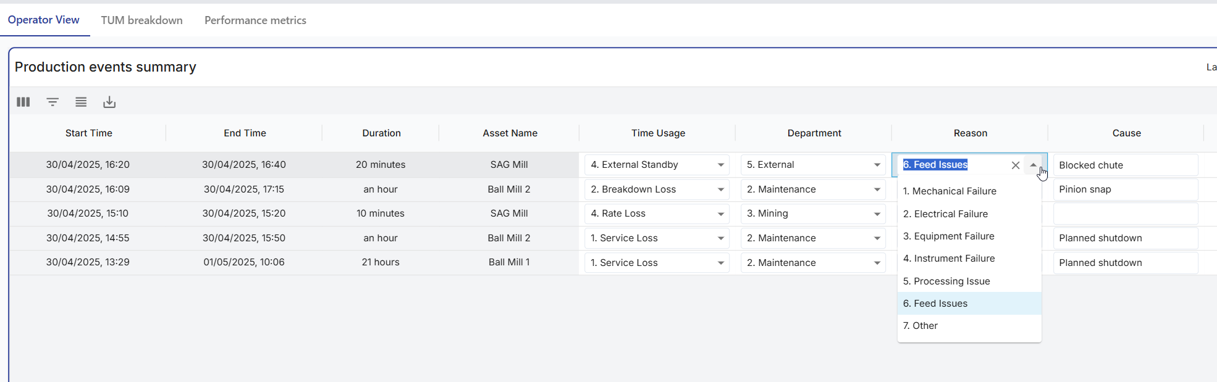Select 2. Electrical Failure option
This screenshot has height=382, width=1217.
tap(945, 214)
